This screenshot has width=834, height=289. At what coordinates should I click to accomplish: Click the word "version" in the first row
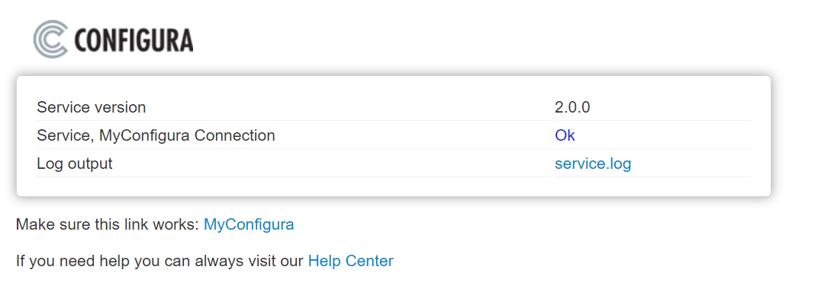pos(121,107)
